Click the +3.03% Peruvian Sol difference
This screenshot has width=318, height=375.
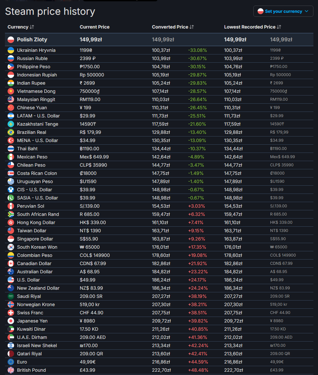coord(197,206)
